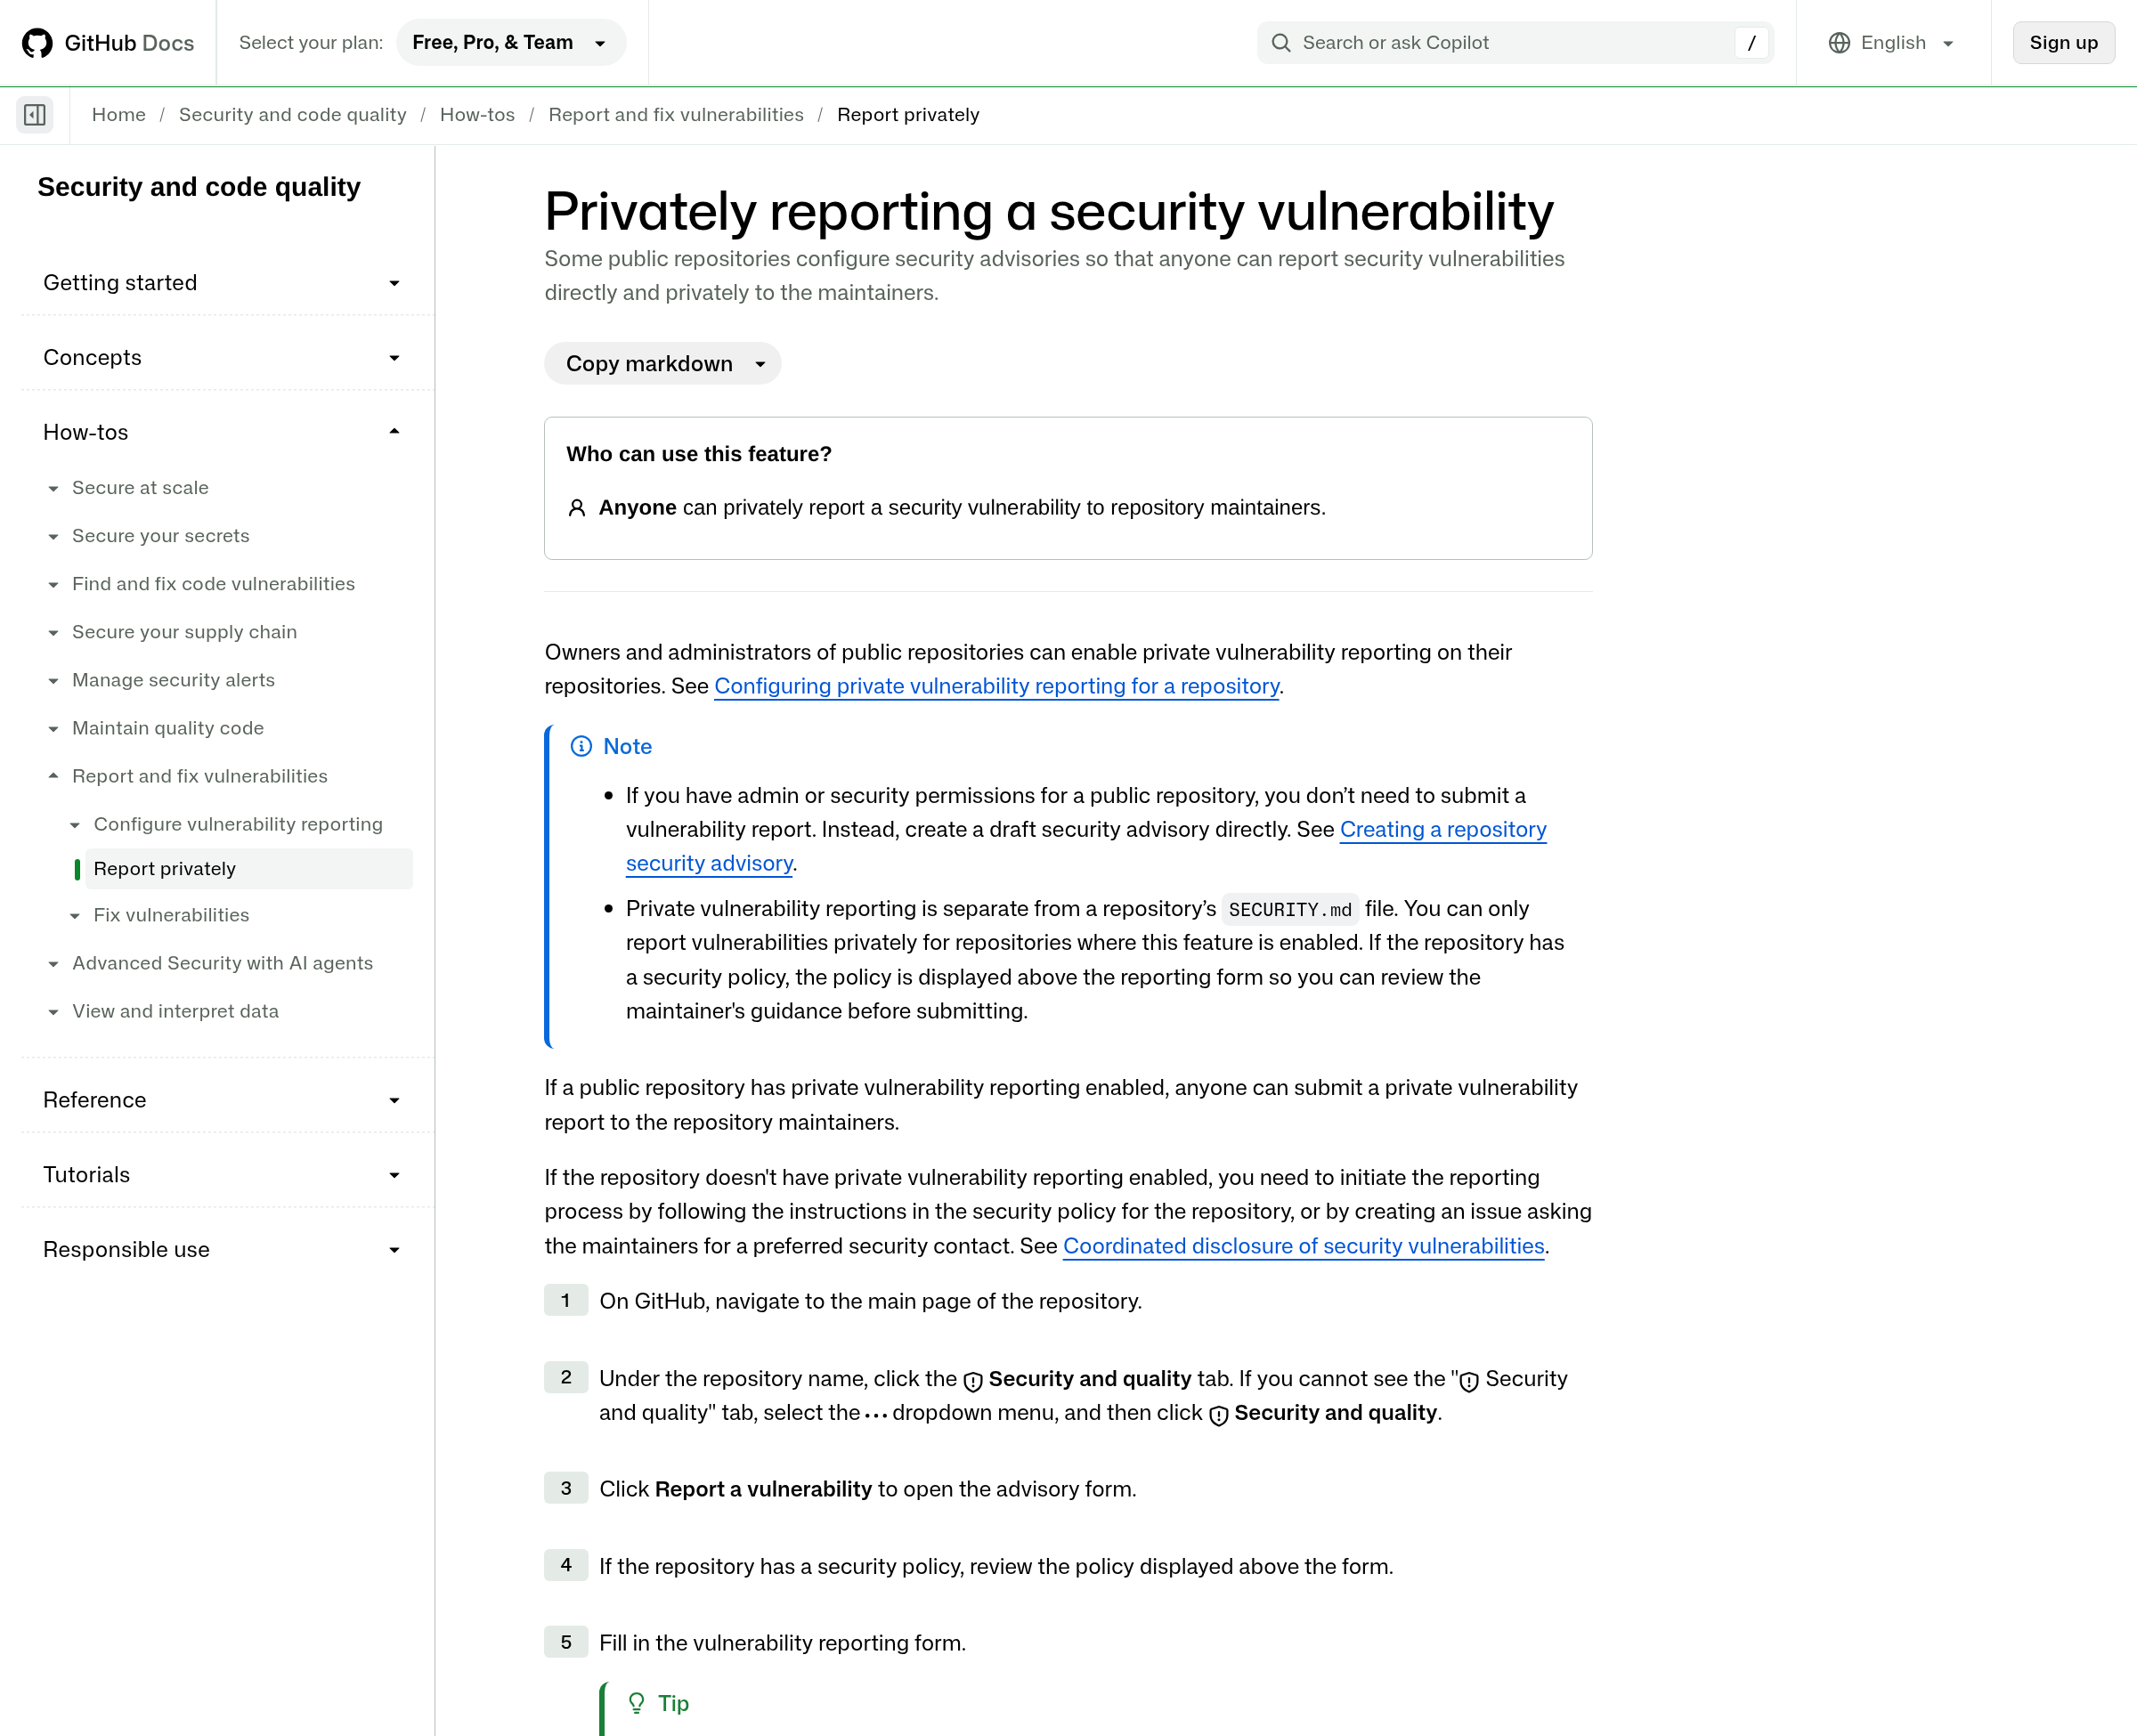Expand the Reference section
Screen dimensions: 2137x1736
pos(222,1100)
